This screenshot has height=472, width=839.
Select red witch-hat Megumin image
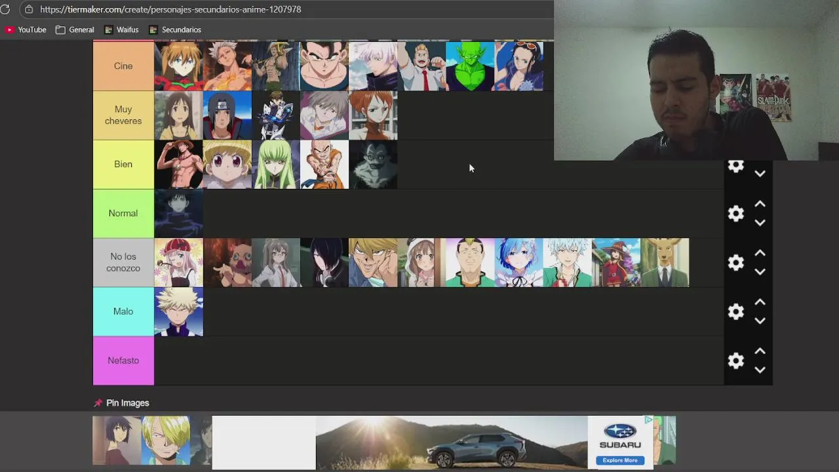616,262
